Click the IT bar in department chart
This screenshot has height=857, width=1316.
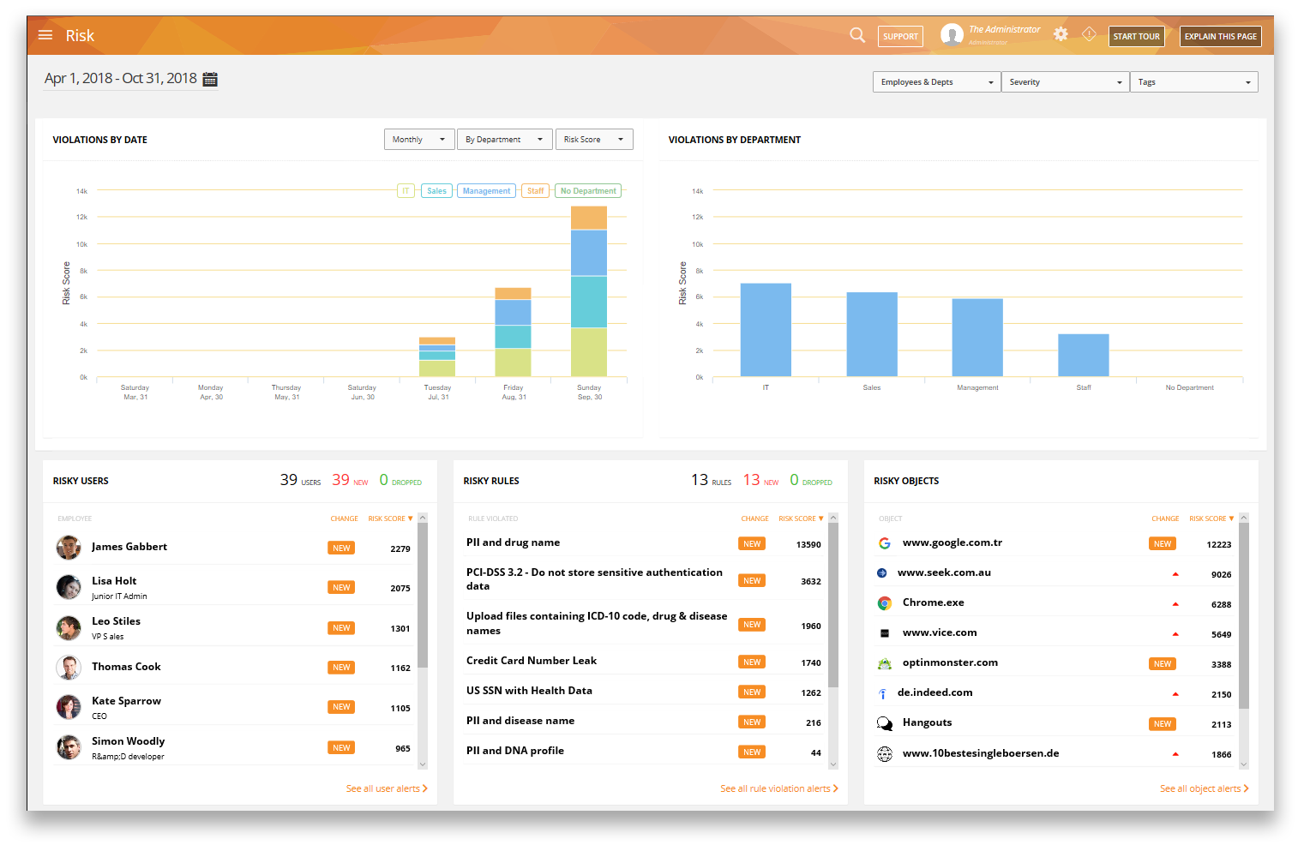pos(766,330)
